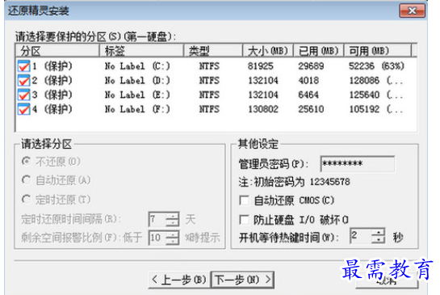
Task: Click the 剩余空间报警比例 percent field
Action: (157, 238)
